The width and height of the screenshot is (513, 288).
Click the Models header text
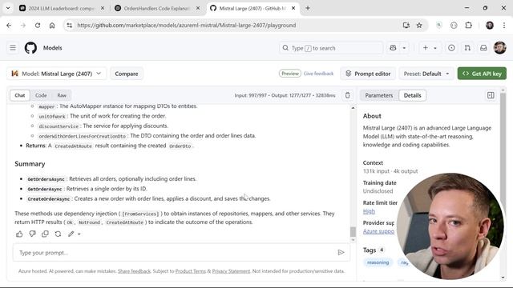(53, 48)
